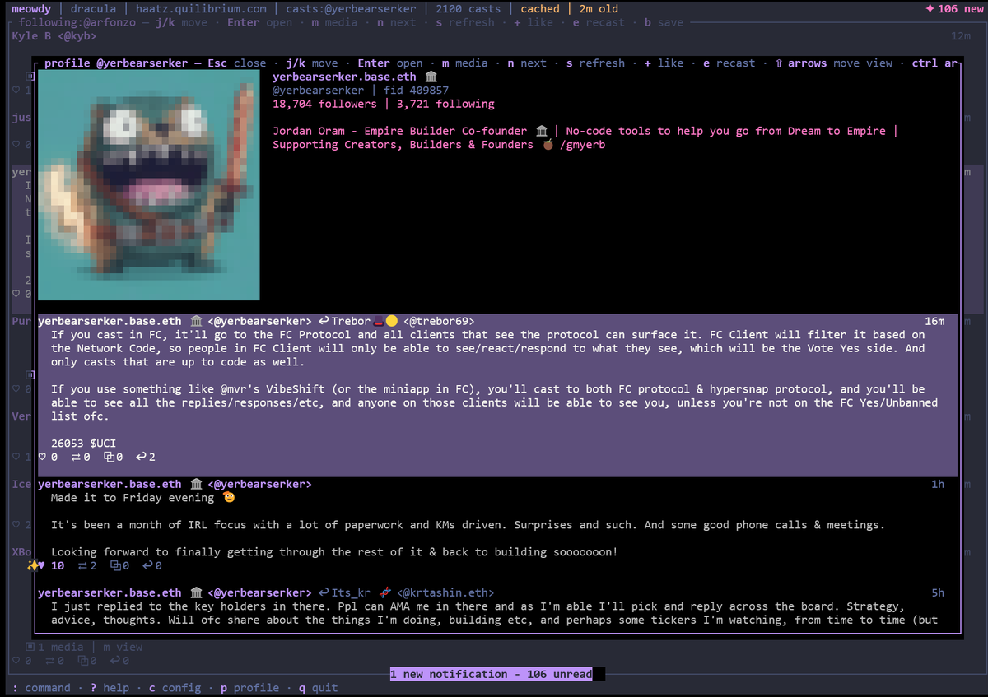Click quote icon under the 1 media line

pos(82,661)
